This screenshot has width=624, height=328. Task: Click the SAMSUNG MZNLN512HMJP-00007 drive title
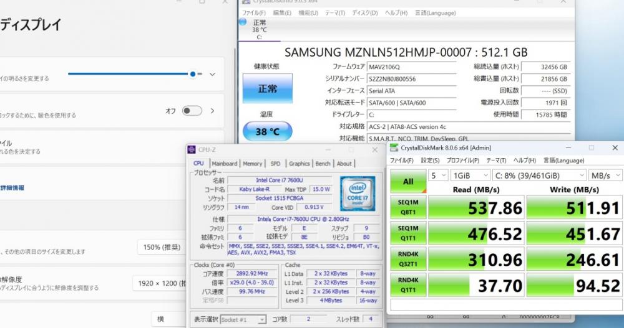point(406,52)
